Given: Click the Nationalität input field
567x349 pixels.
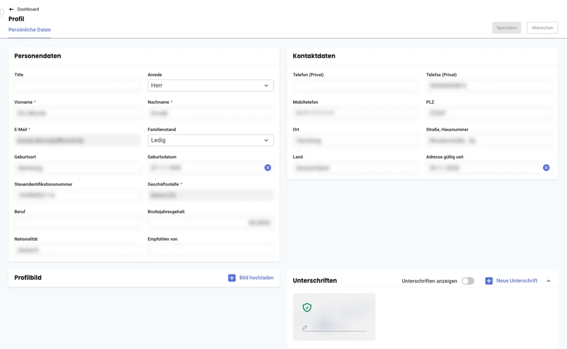Looking at the screenshot, I should tap(77, 250).
